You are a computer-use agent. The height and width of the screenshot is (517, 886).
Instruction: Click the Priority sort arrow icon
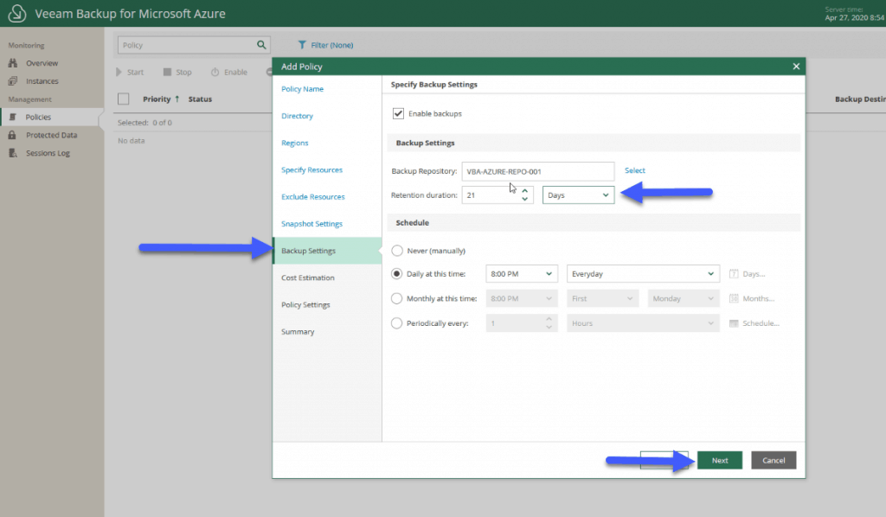[177, 99]
